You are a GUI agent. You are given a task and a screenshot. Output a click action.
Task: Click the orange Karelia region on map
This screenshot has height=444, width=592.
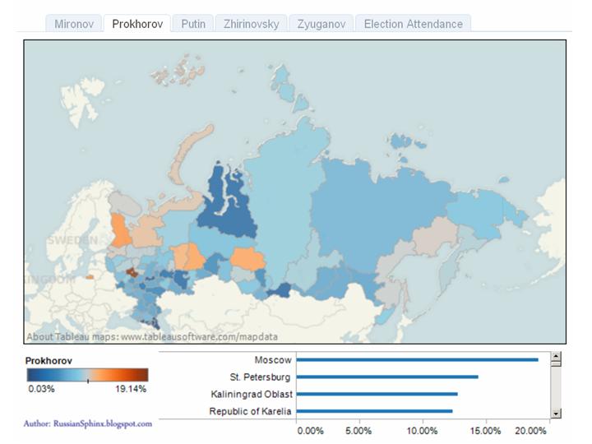121,230
